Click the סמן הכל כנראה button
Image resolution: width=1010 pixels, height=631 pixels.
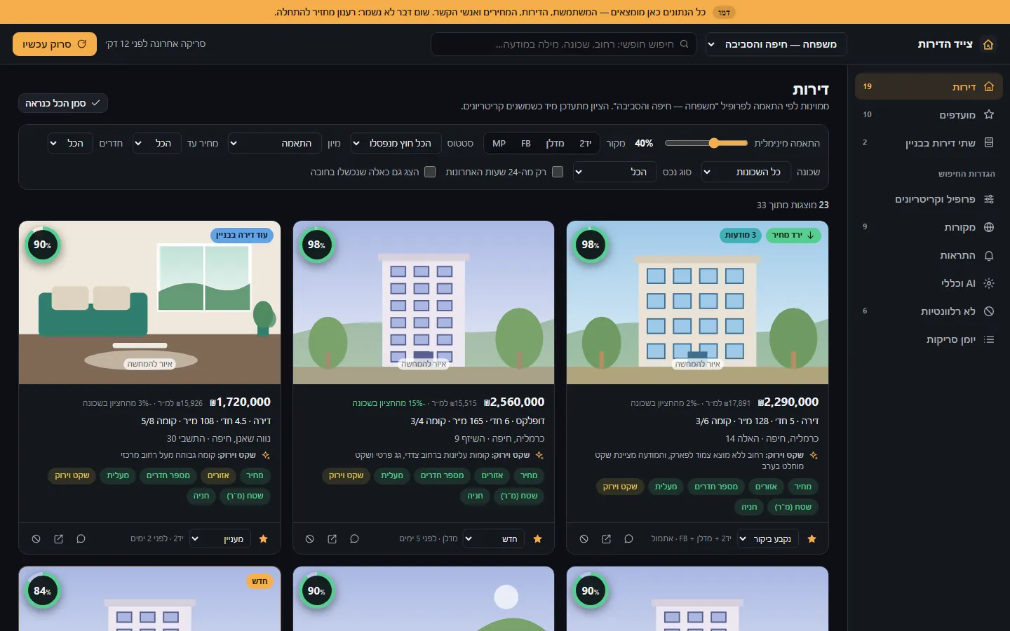[x=63, y=103]
